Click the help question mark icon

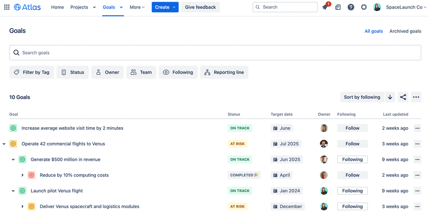pos(351,7)
